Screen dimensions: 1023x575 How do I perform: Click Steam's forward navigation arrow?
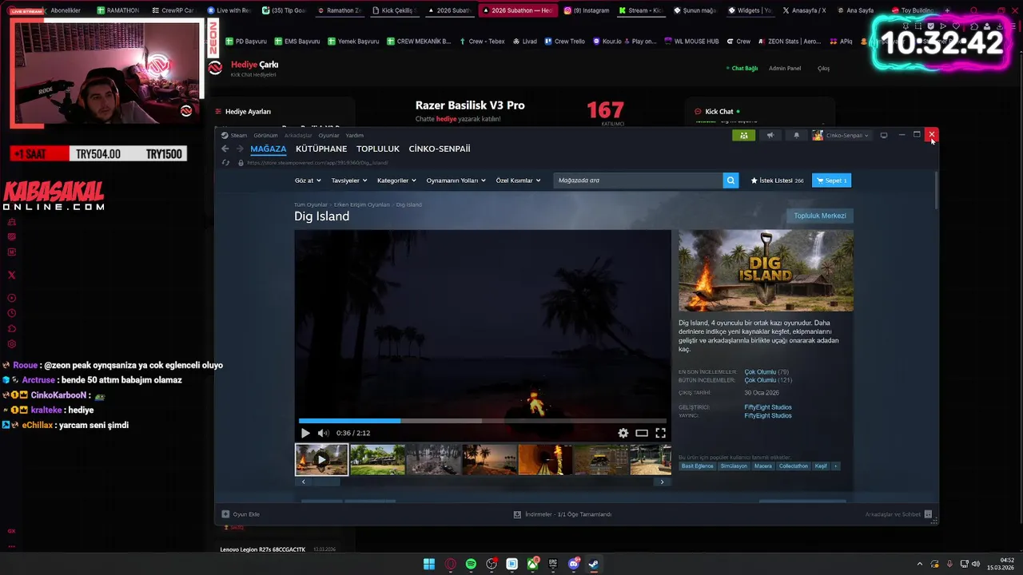click(x=239, y=149)
